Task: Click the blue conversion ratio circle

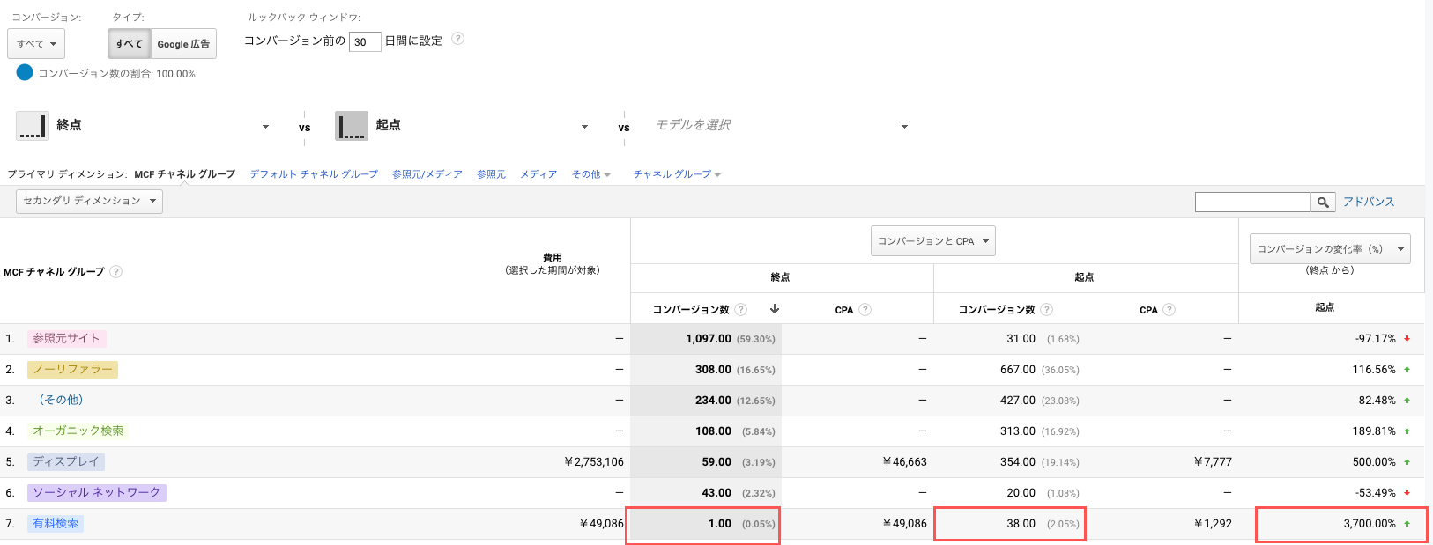Action: [x=25, y=73]
